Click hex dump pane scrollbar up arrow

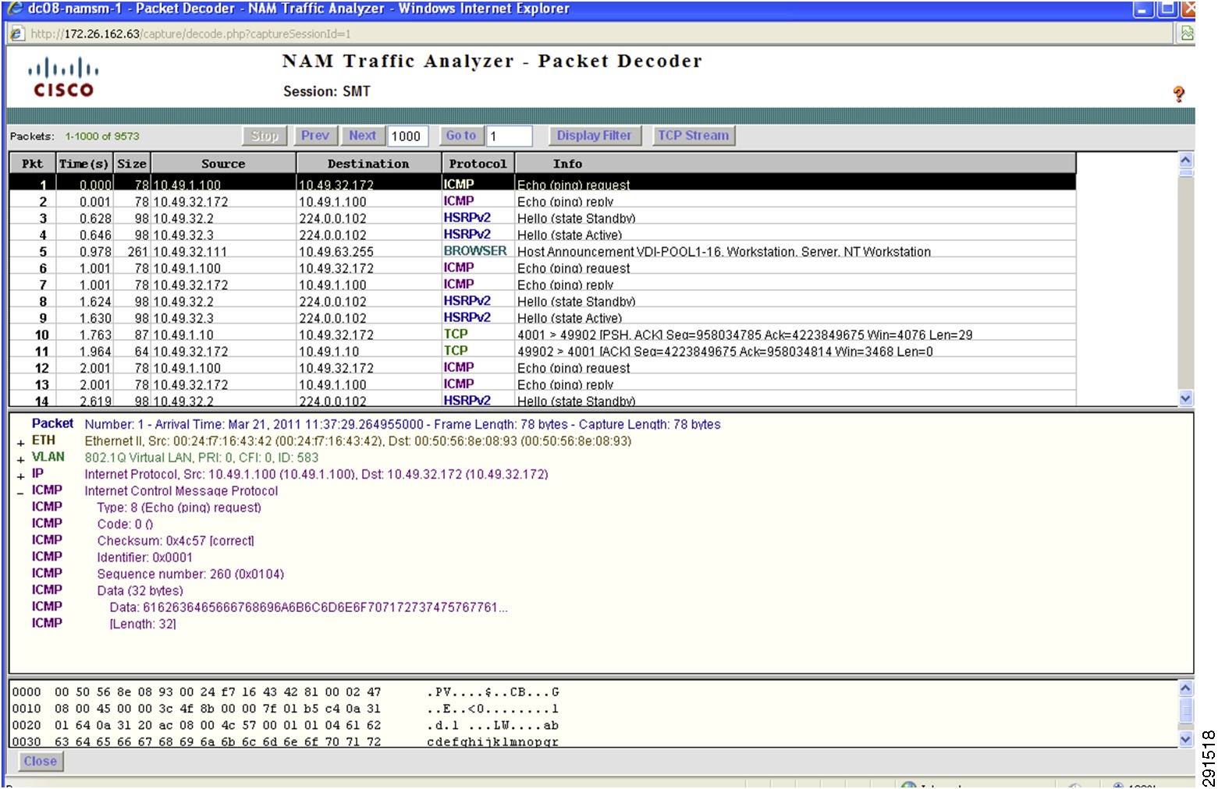click(1186, 688)
